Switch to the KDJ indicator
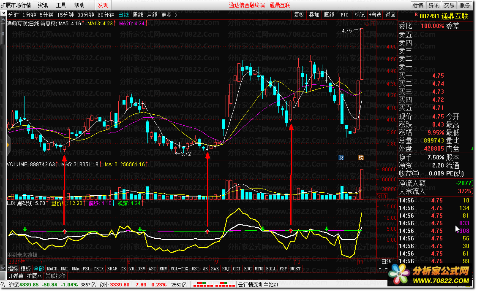 point(226,269)
